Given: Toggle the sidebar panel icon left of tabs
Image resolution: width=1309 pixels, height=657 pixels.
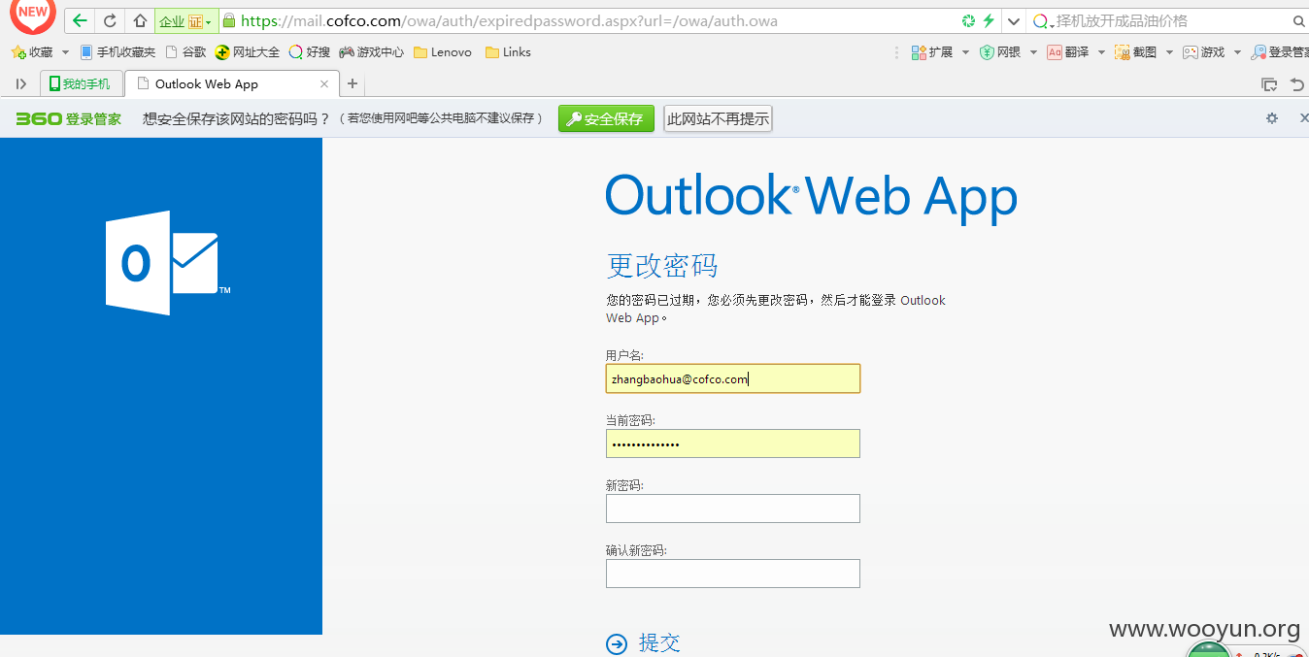Looking at the screenshot, I should 21,84.
